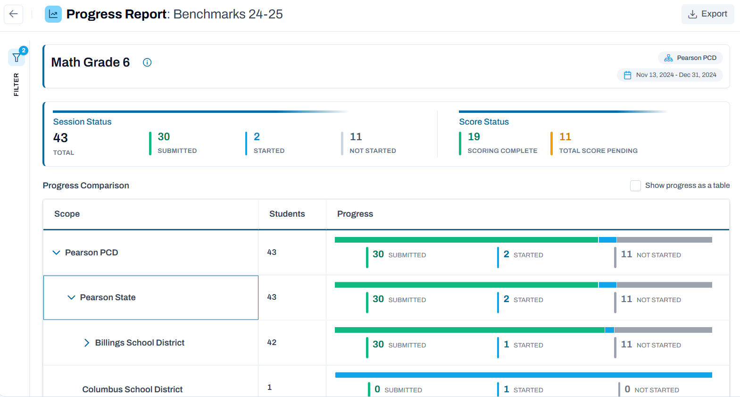Click the Progress column header
This screenshot has width=740, height=397.
[355, 214]
